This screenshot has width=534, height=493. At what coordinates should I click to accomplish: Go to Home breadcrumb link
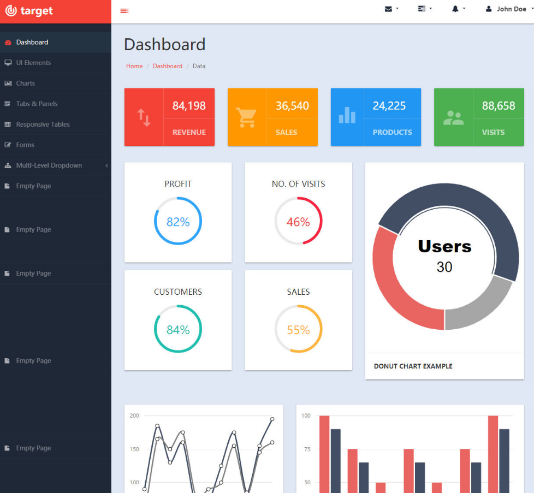pos(134,66)
